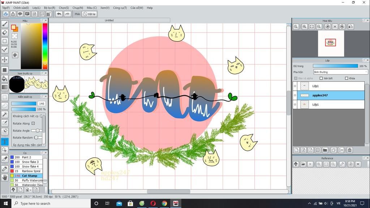The width and height of the screenshot is (370, 208).
Task: Open the color palette icon in Màu panel
Action: click(x=15, y=55)
